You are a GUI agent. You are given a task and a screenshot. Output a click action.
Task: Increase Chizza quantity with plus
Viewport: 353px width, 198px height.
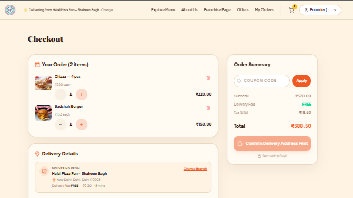coord(82,95)
